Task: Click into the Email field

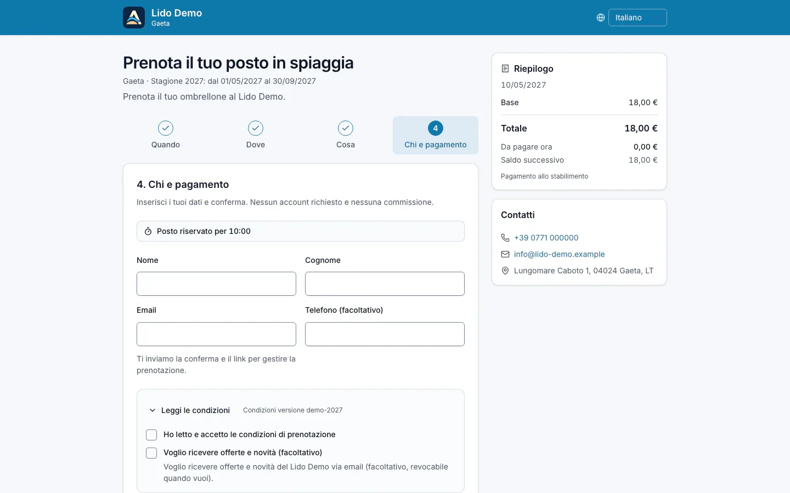Action: (216, 334)
